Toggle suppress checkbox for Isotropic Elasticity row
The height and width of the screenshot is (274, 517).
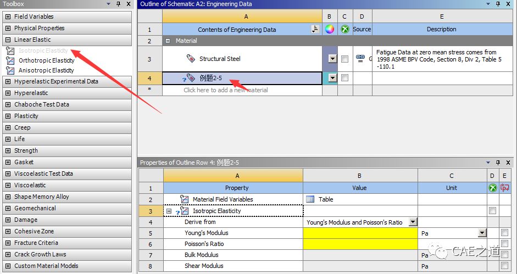tap(493, 211)
